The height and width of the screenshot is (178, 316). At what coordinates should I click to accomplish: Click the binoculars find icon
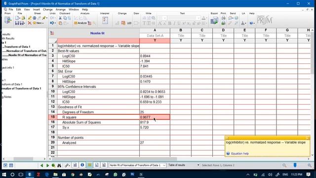pos(59,165)
